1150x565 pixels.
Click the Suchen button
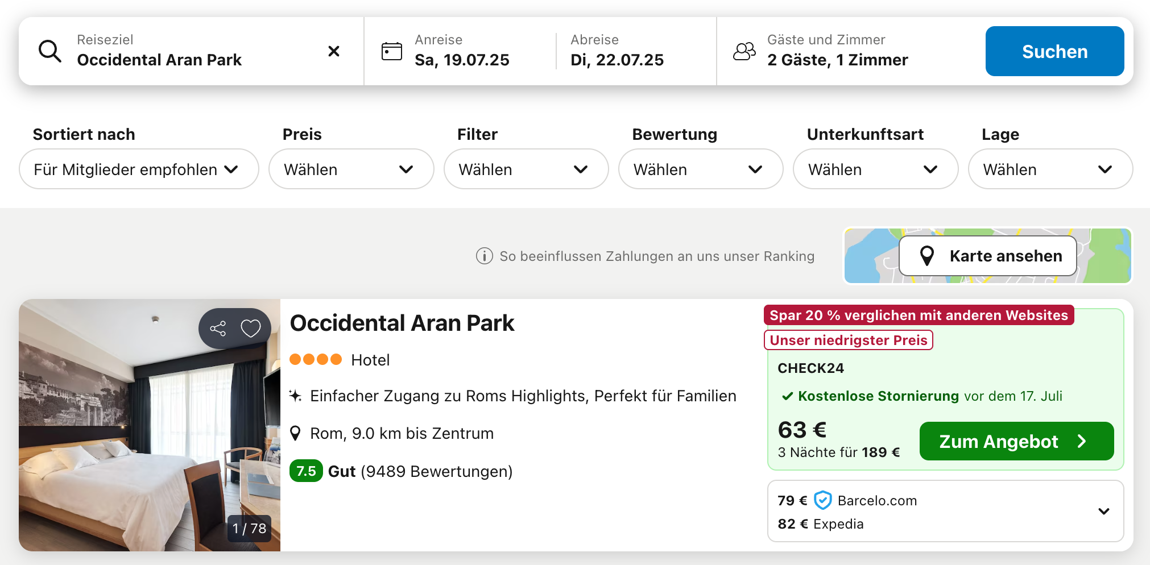pos(1054,51)
